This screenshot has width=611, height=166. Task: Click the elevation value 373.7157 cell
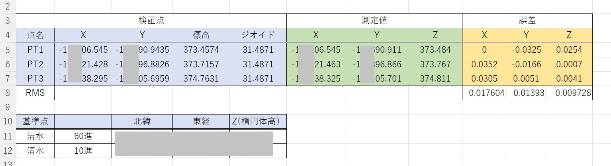(201, 64)
